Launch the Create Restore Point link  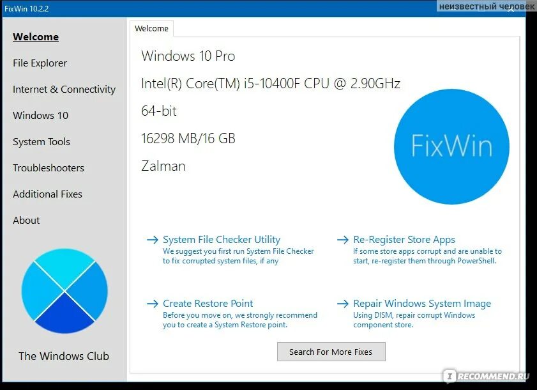pos(208,303)
